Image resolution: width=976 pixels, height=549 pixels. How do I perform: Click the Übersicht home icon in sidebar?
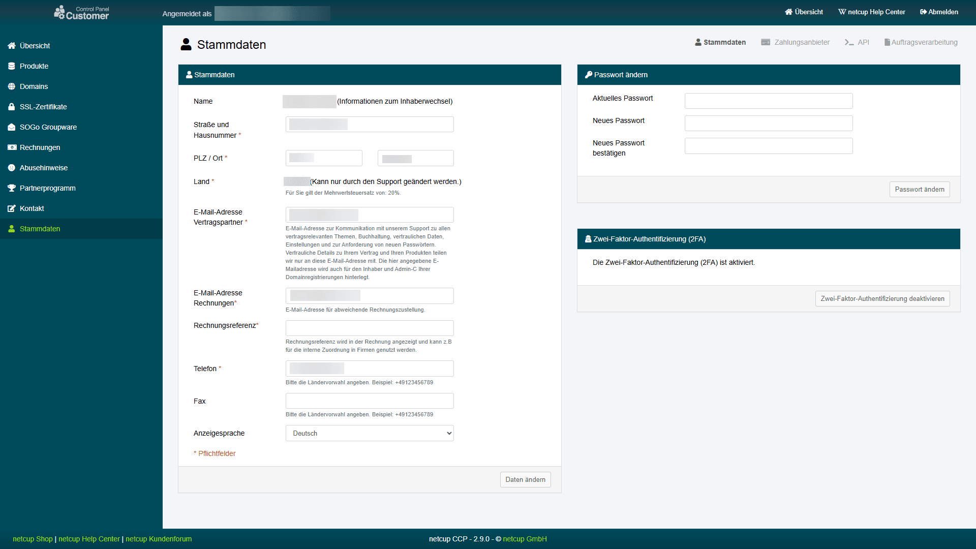pyautogui.click(x=12, y=46)
